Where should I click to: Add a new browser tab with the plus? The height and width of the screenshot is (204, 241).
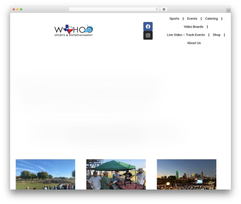(x=228, y=11)
